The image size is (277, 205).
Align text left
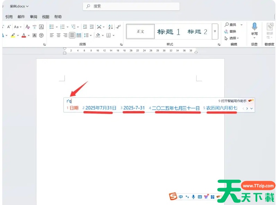tap(52, 35)
